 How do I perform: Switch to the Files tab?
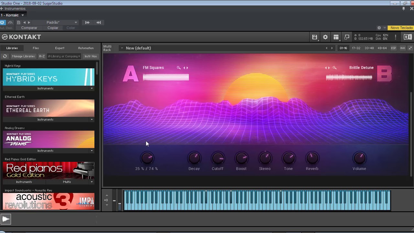coord(36,48)
